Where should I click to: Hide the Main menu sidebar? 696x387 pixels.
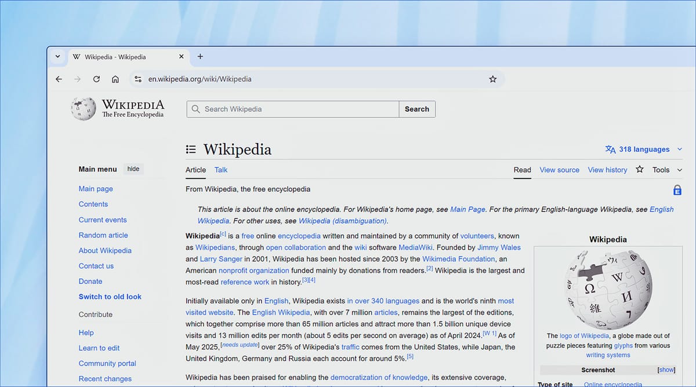coord(133,169)
